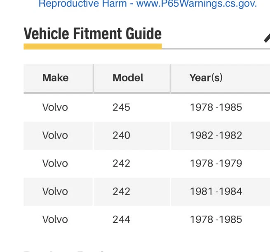Open the P65Warnings website link
270x252 pixels.
tap(194, 5)
